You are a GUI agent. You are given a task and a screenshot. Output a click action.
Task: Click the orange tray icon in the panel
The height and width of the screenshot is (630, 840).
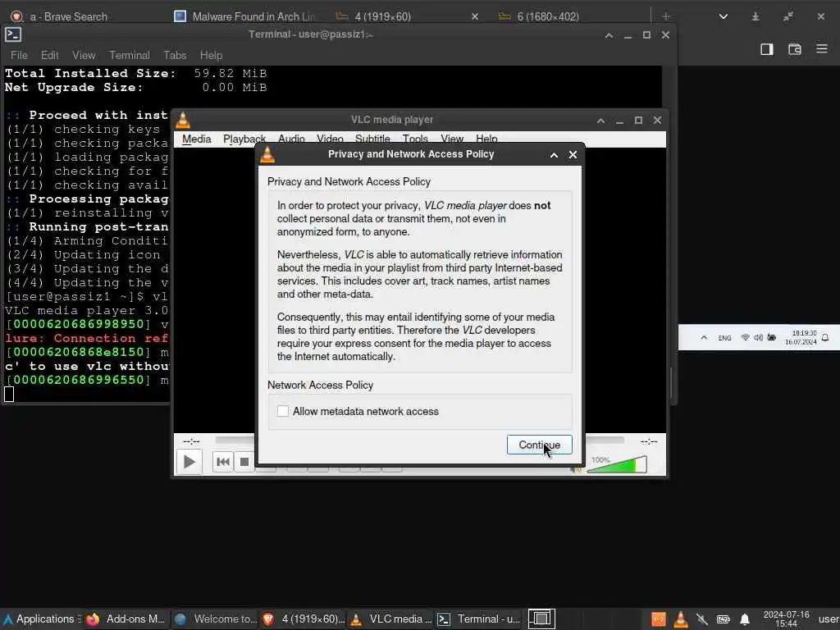coord(659,619)
